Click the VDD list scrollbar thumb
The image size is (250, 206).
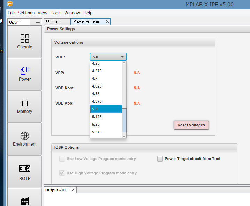(124, 121)
